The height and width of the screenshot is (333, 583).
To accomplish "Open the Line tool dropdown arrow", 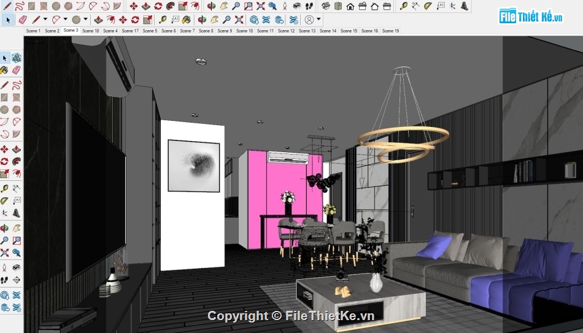I will (x=45, y=19).
